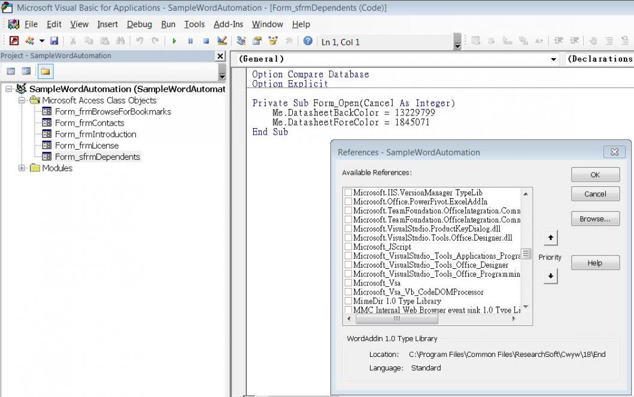The height and width of the screenshot is (397, 634).
Task: Click View Code icon in Project panel
Action: (11, 72)
